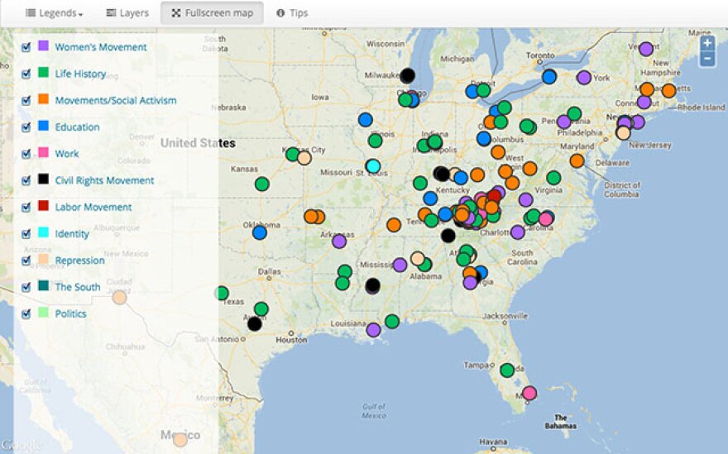Click the blue marker in Oklahoma
Viewport: 728px width, 454px height.
point(260,232)
